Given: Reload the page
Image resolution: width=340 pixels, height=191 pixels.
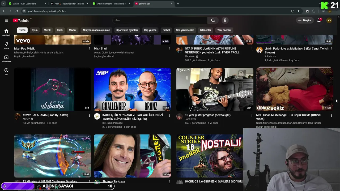Looking at the screenshot, I should (16, 11).
